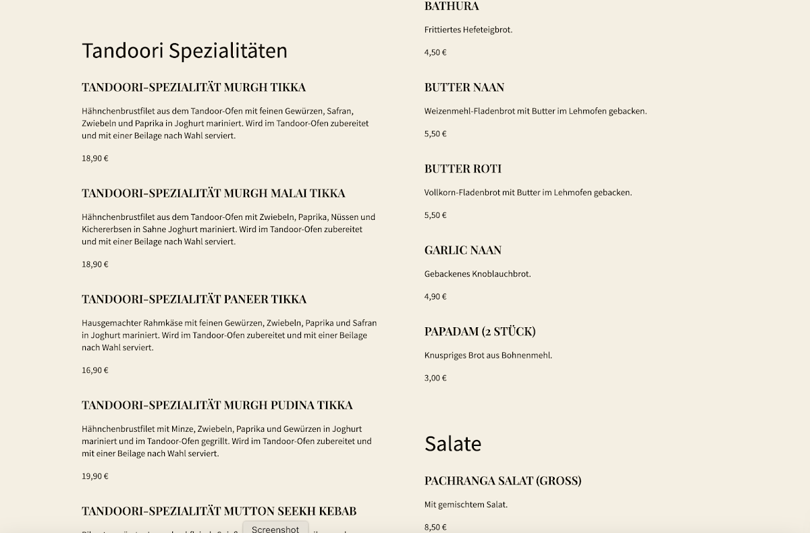Viewport: 810px width, 533px height.
Task: Click the Butter Naan description text
Action: tap(536, 111)
